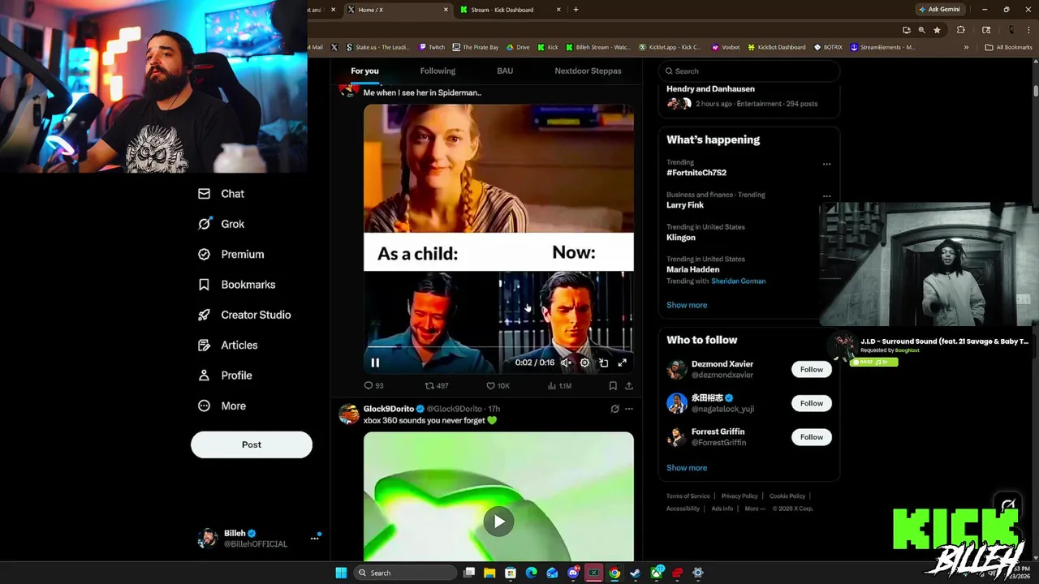Open more options on Glock9Dorito post
Image resolution: width=1039 pixels, height=584 pixels.
click(628, 409)
